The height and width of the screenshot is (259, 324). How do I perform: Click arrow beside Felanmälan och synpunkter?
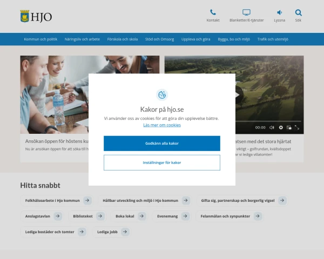point(258,216)
